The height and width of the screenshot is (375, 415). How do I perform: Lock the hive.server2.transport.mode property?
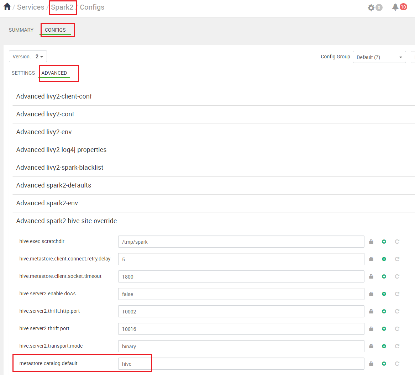pos(371,347)
